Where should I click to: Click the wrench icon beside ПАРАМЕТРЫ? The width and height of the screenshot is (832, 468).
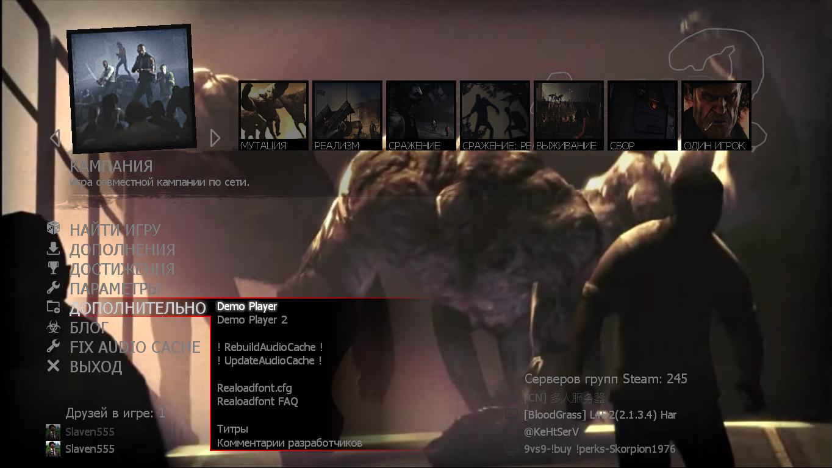[54, 287]
